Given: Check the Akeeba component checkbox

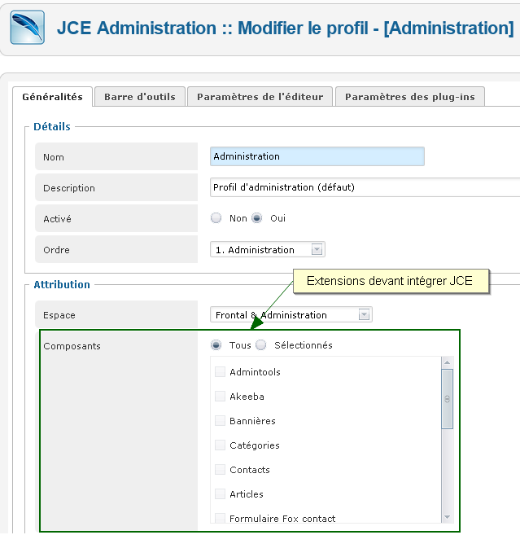Looking at the screenshot, I should [x=220, y=396].
